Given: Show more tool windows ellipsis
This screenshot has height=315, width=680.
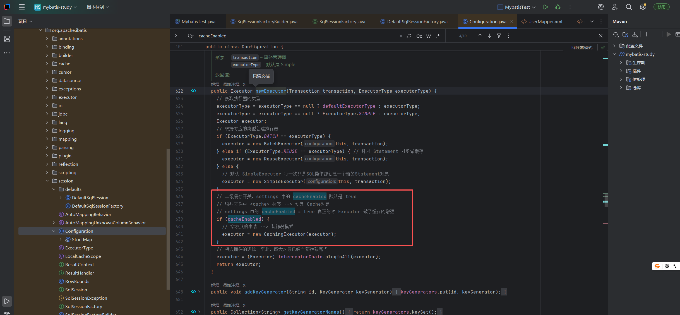Looking at the screenshot, I should point(7,53).
